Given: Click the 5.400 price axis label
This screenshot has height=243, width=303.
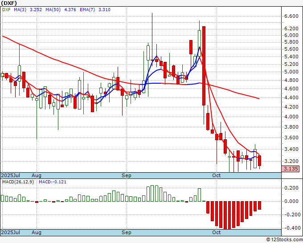Looking at the screenshot, I should click(x=291, y=57).
